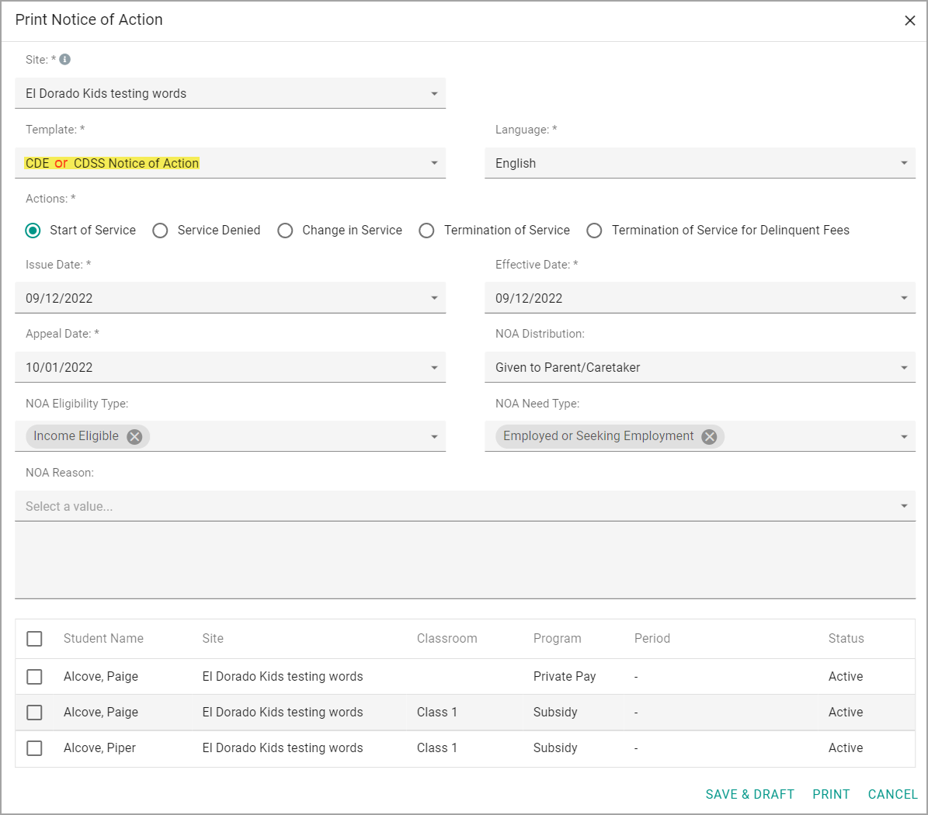928x815 pixels.
Task: Click Alcove, Piper student name
Action: click(x=99, y=748)
